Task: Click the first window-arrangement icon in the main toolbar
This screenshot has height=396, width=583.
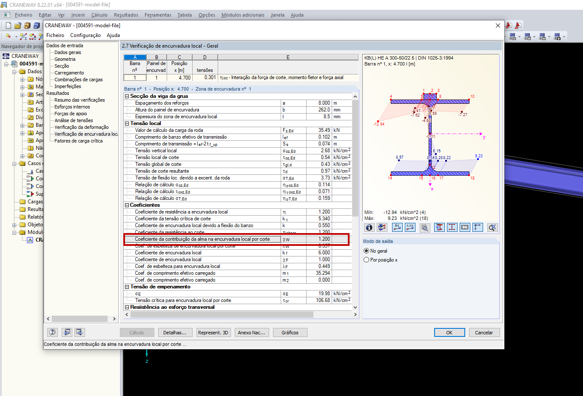Action: [512, 37]
